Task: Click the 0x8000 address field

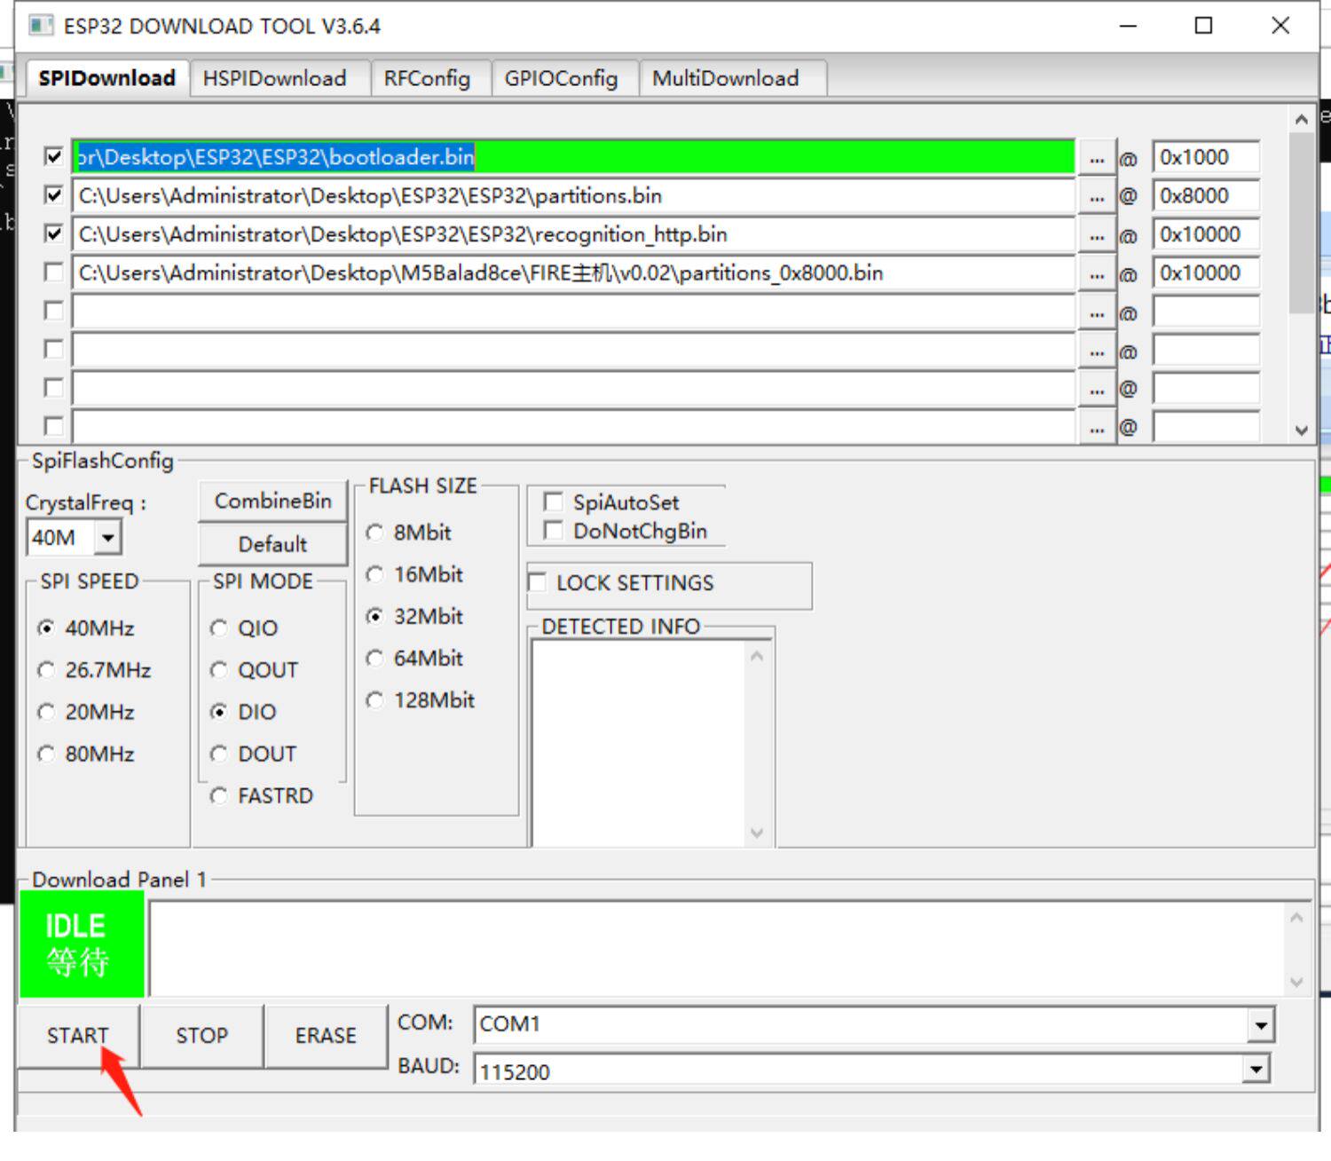Action: coord(1207,196)
